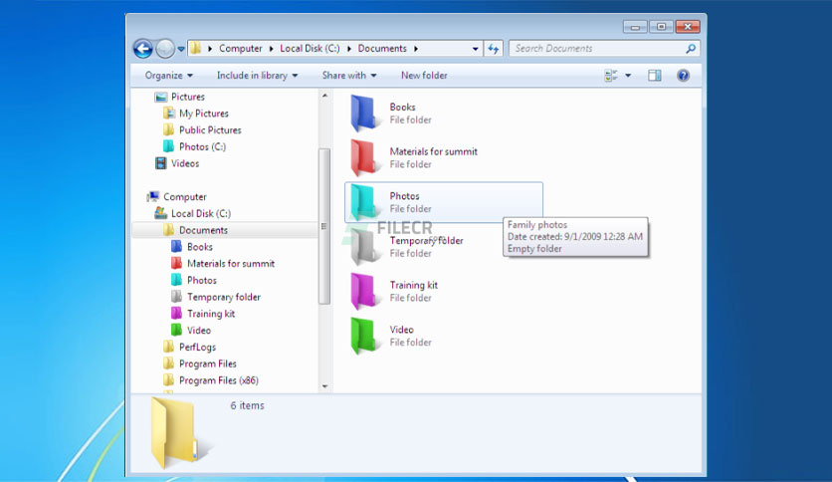Click the Change your view icon
The height and width of the screenshot is (482, 832).
[x=611, y=76]
